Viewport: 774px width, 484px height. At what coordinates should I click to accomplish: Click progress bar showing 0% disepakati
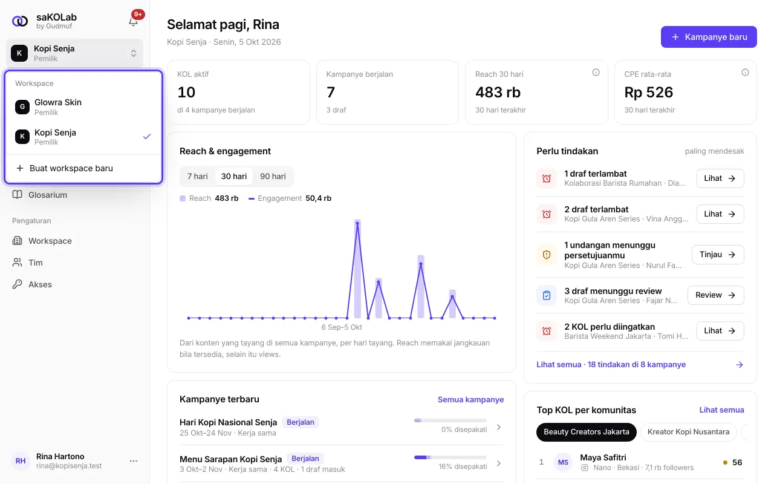coord(450,420)
